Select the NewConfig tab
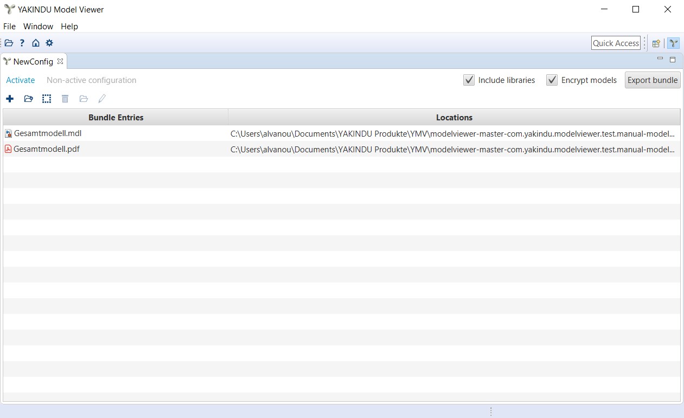Viewport: 684px width, 418px height. (33, 61)
